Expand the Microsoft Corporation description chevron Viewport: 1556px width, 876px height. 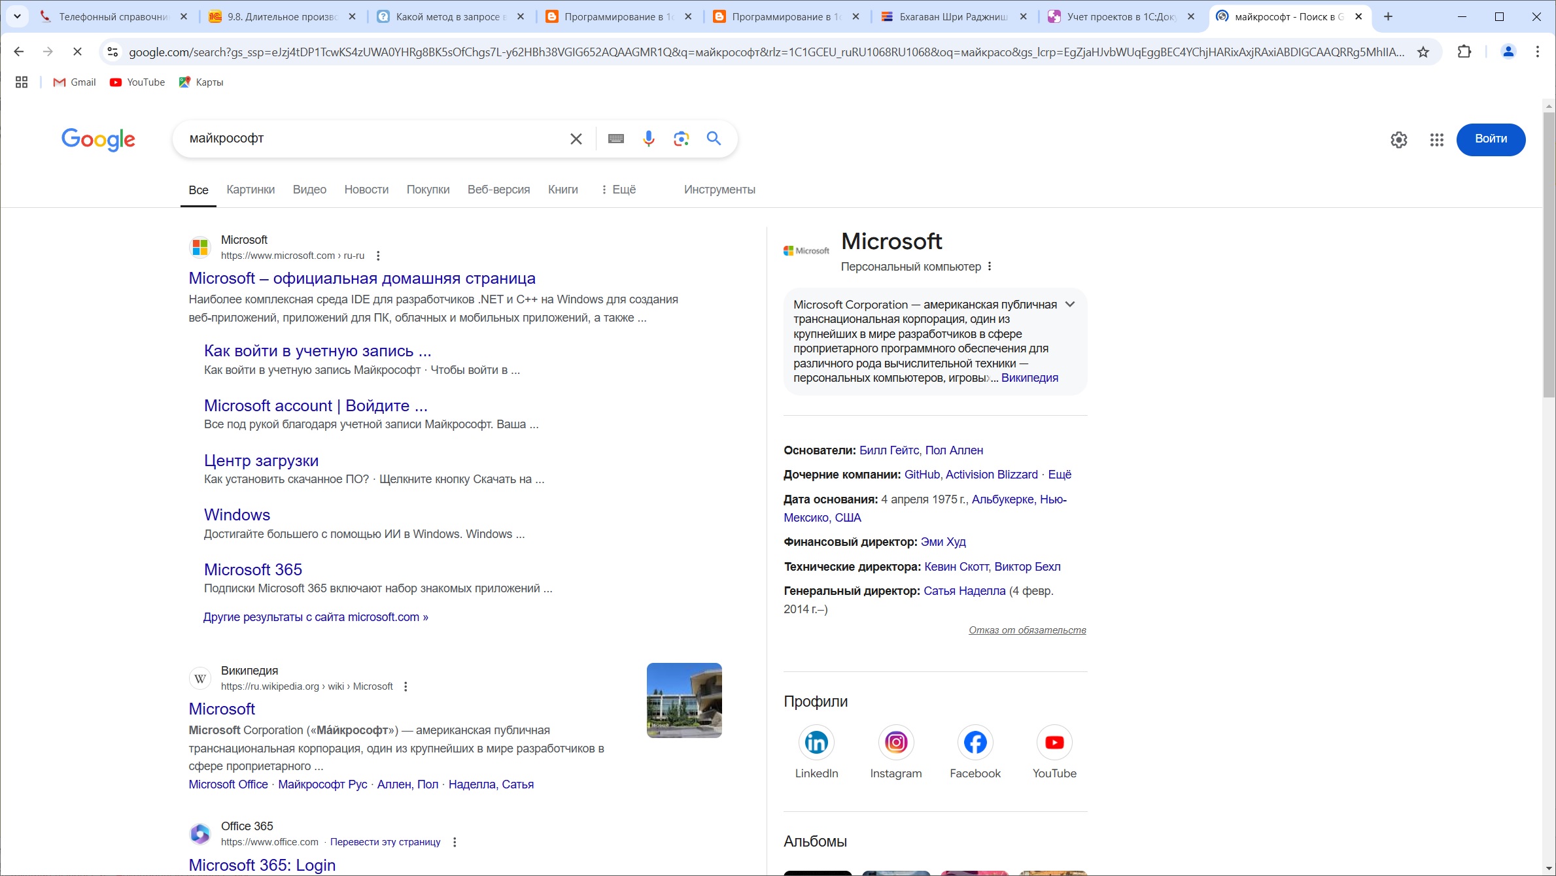1070,304
